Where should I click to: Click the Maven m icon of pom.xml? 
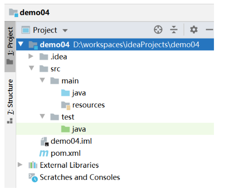pos(44,153)
